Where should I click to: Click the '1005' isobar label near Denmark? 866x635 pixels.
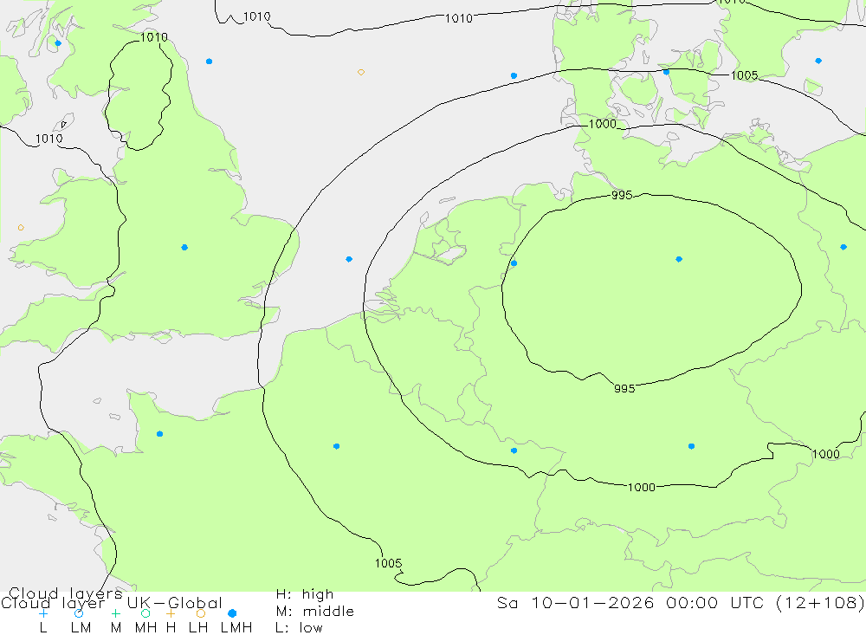coord(744,75)
